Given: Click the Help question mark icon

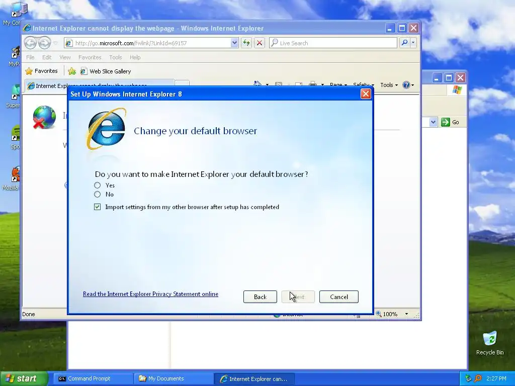Looking at the screenshot, I should pyautogui.click(x=406, y=85).
